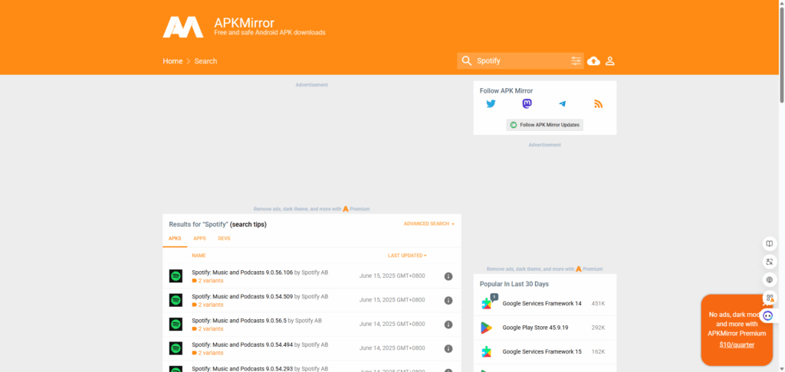
Task: Click Spotify AB developer on 9.0.56.106 row
Action: [x=315, y=272]
